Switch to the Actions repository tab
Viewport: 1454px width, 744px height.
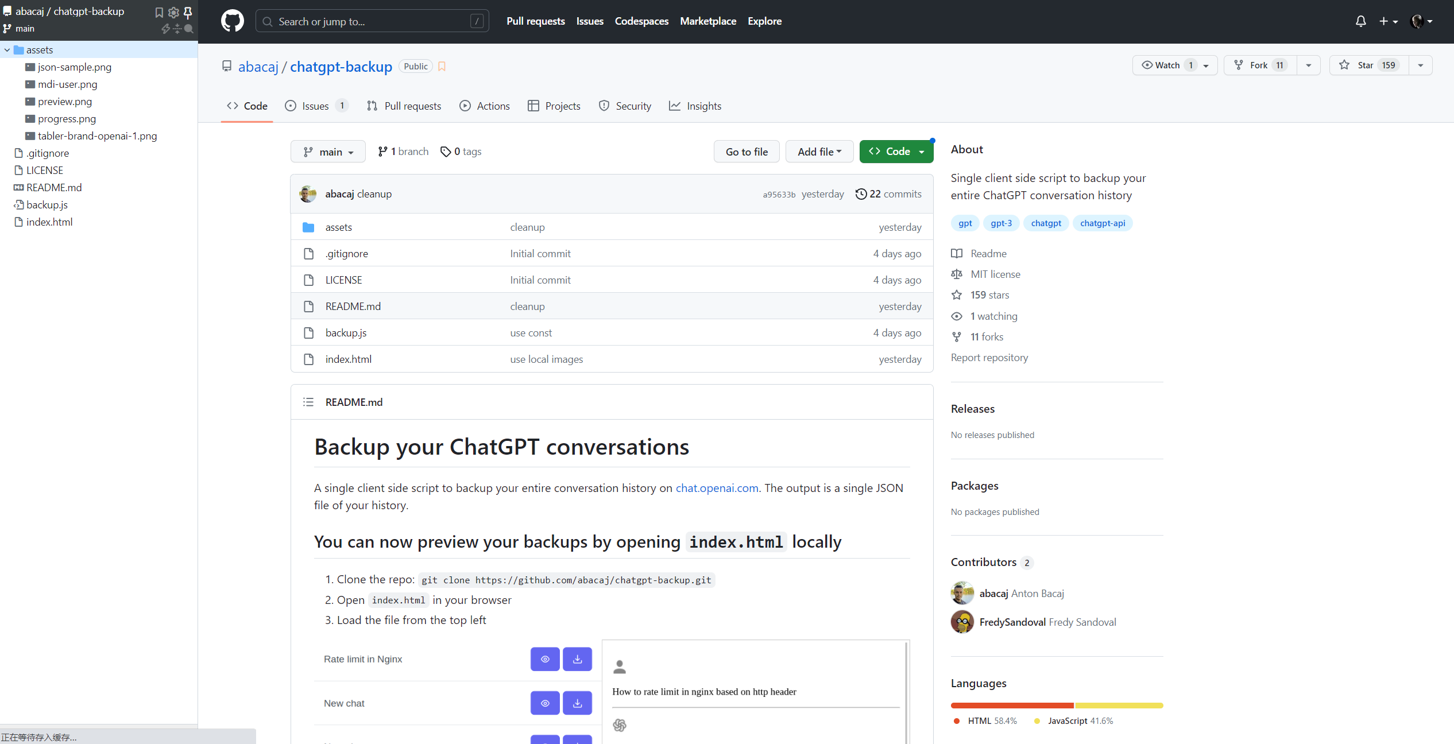(485, 106)
